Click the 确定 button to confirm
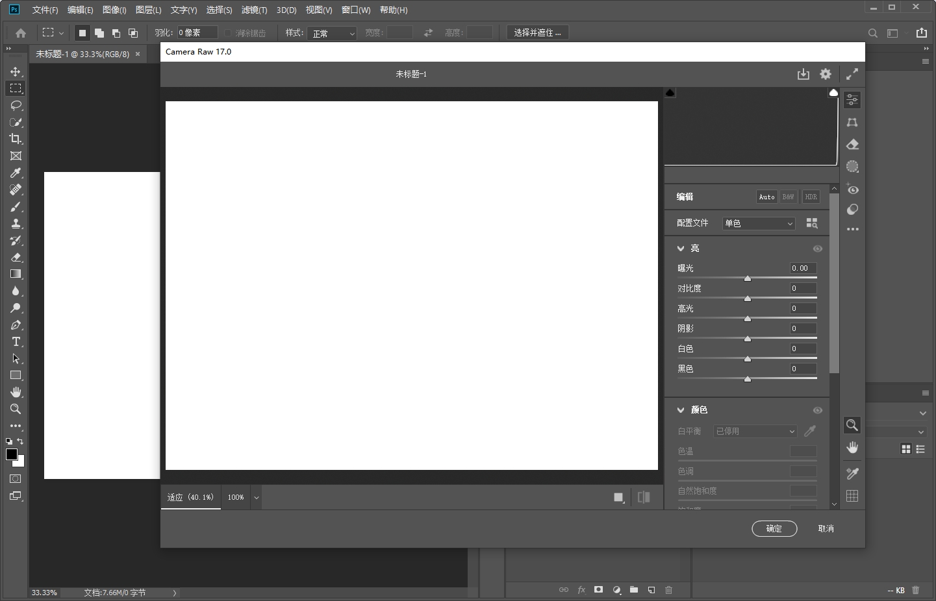This screenshot has height=601, width=936. point(774,528)
